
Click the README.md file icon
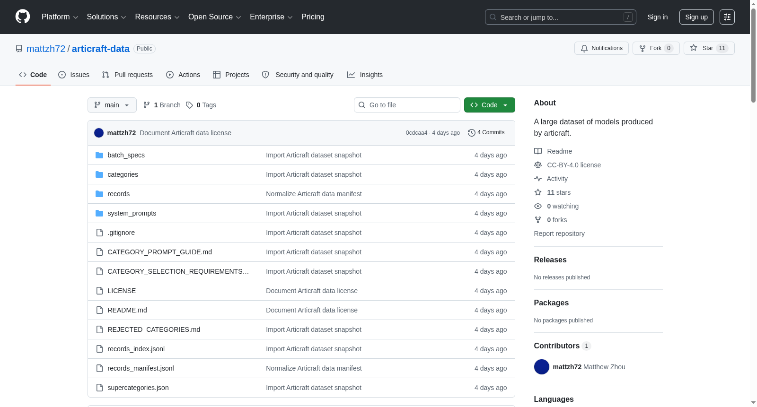click(99, 310)
